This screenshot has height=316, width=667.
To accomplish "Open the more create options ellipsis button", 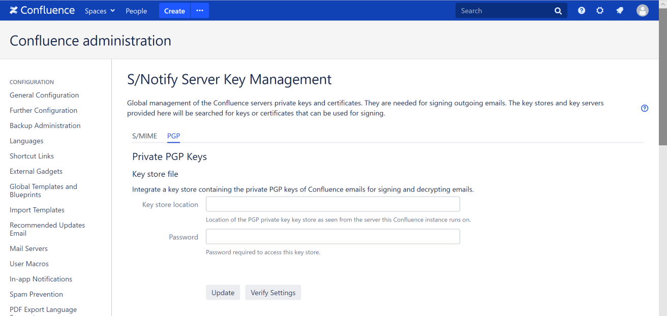I will (200, 11).
